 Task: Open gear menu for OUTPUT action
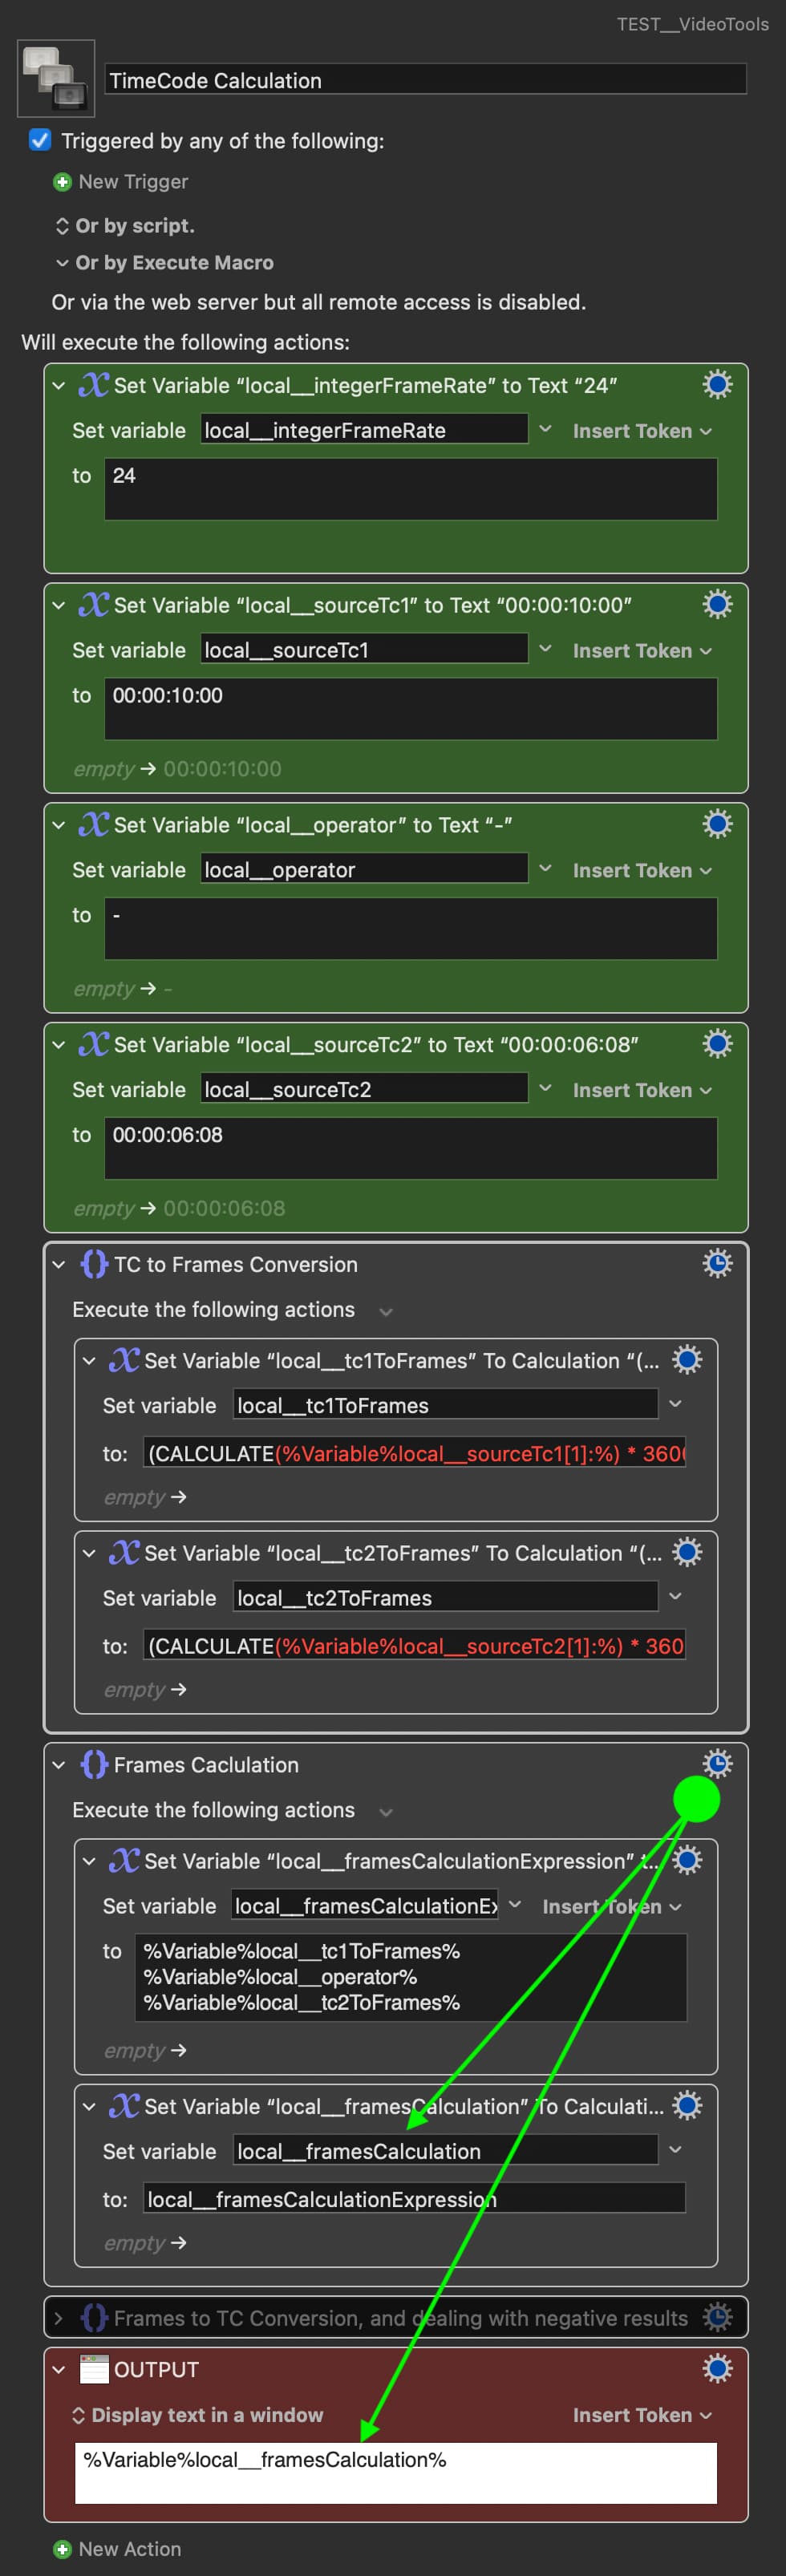[x=717, y=2369]
